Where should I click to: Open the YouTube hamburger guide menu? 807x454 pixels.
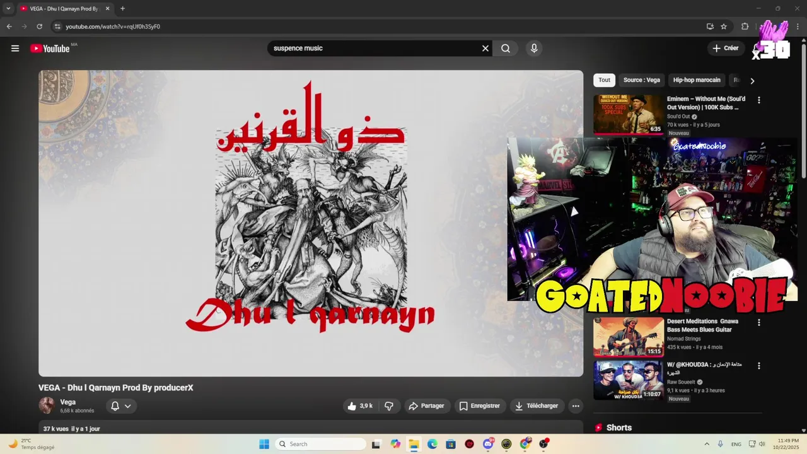15,49
